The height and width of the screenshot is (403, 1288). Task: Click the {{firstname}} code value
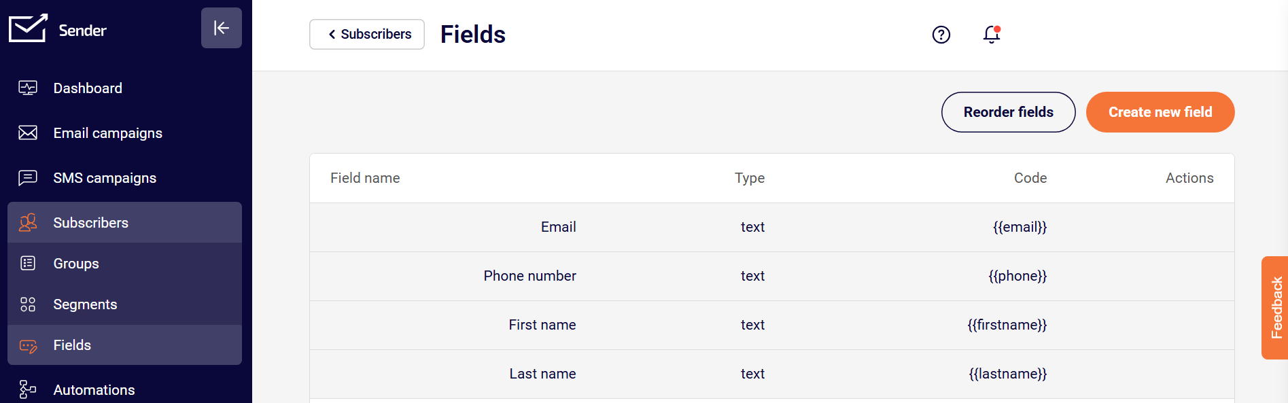click(x=1007, y=325)
